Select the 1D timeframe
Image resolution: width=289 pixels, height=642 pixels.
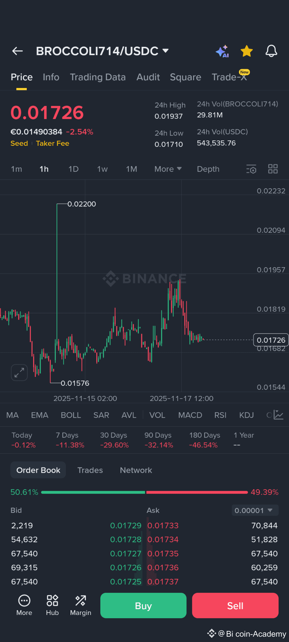(74, 169)
